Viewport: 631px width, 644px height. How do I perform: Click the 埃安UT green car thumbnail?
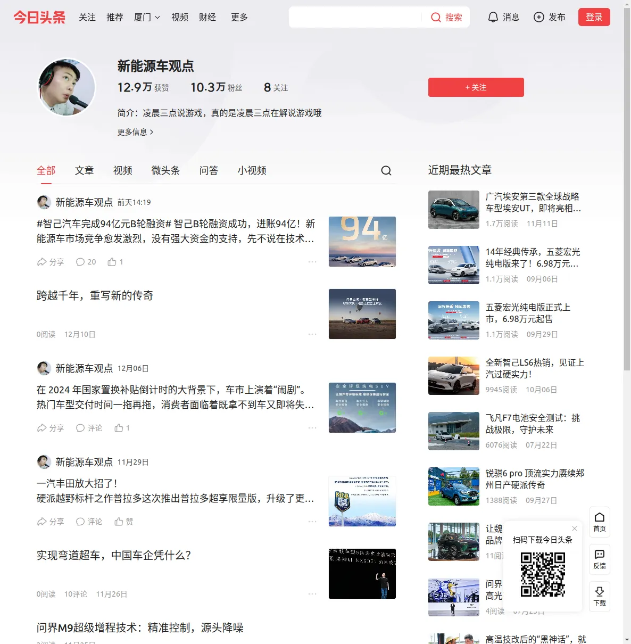454,210
